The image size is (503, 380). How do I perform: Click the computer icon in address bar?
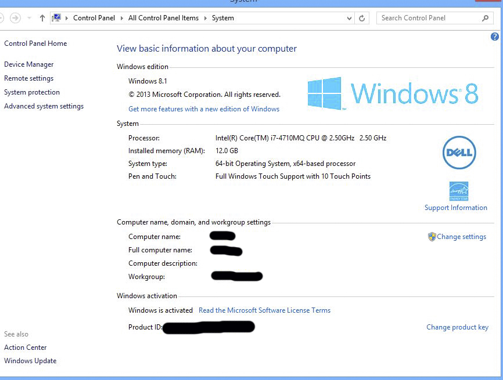[x=56, y=17]
